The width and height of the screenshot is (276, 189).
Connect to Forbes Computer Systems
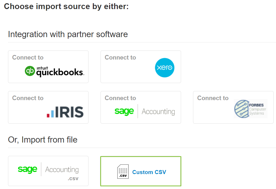[233, 107]
